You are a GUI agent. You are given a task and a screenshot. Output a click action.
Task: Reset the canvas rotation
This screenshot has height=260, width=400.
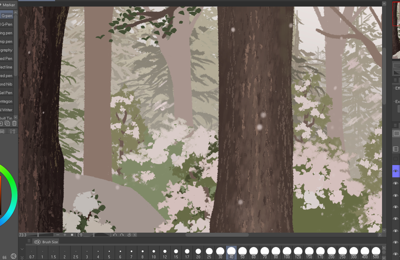tap(129, 235)
